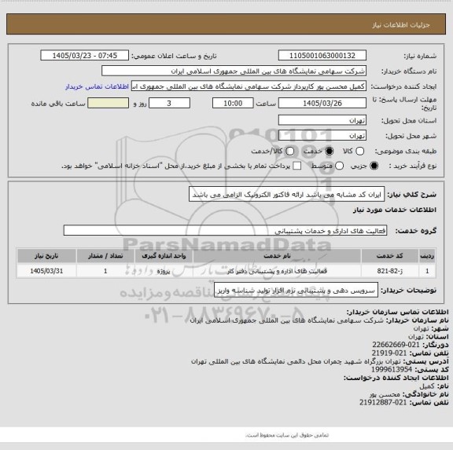Image resolution: width=453 pixels, height=450 pixels.
Task: Select the service row ژ-82-821
Action: [x=226, y=271]
